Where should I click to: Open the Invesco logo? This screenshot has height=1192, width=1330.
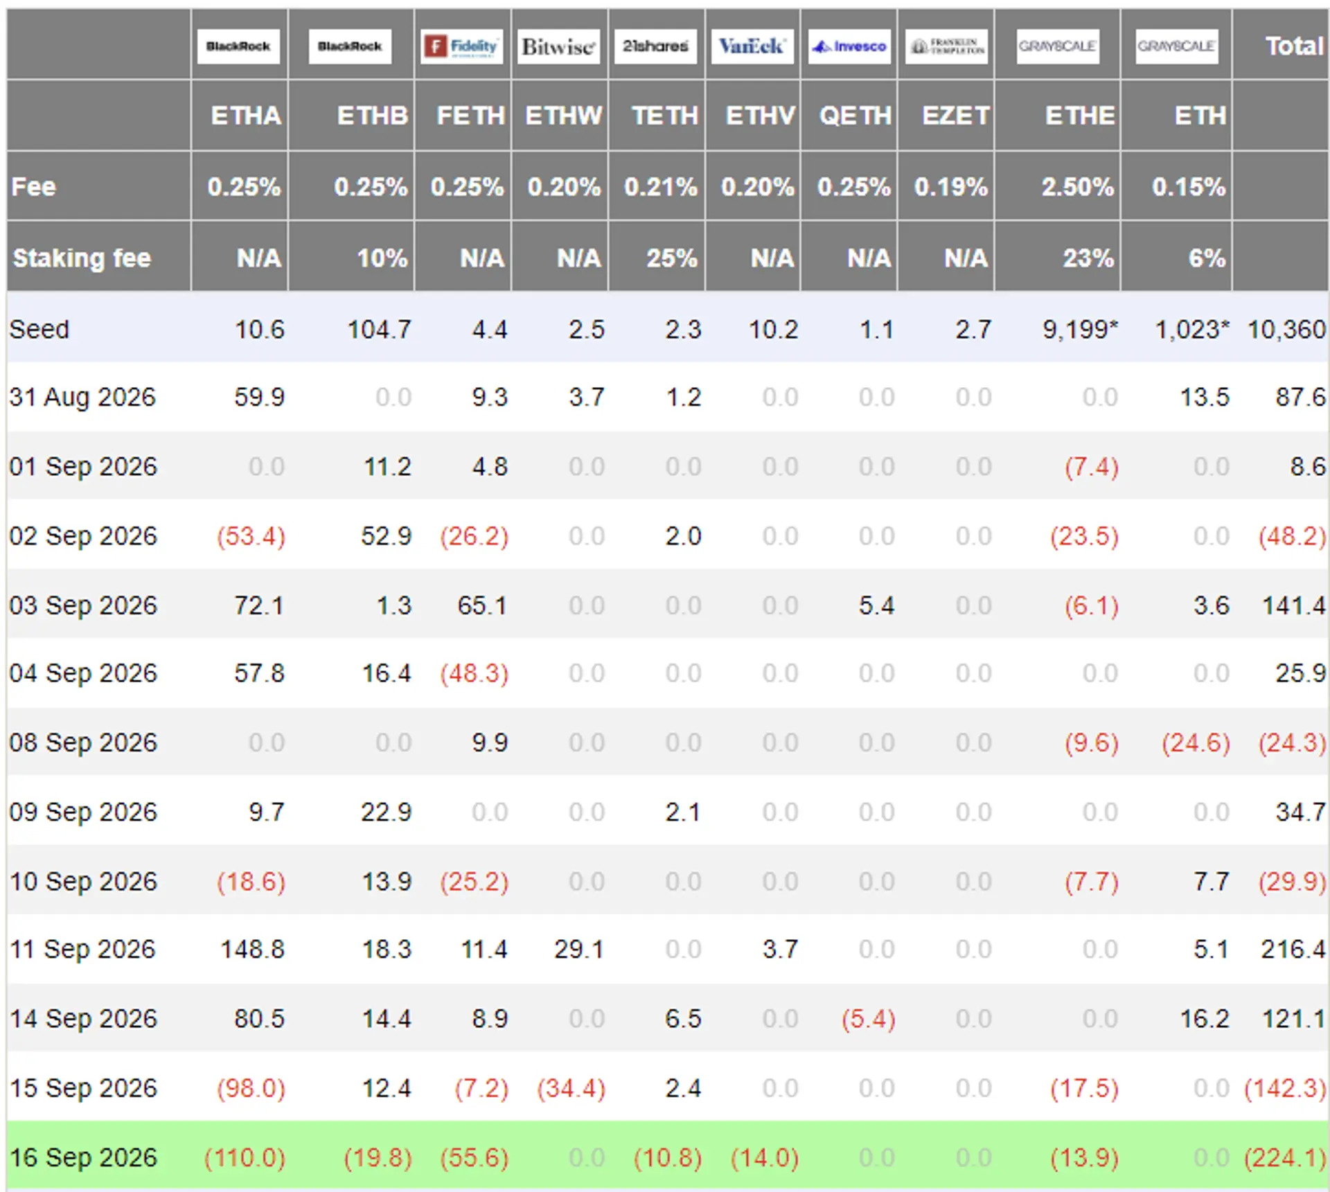849,46
